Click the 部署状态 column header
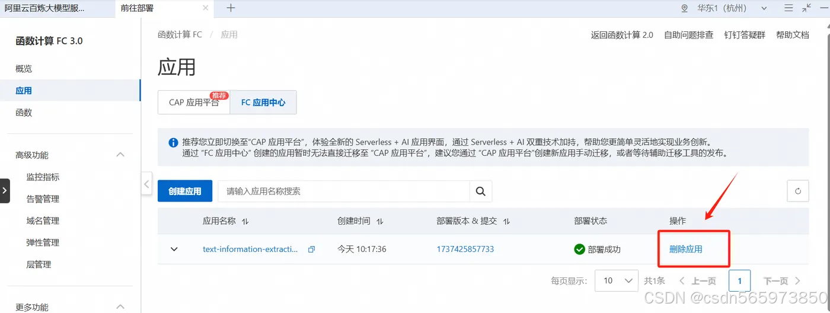 click(590, 221)
